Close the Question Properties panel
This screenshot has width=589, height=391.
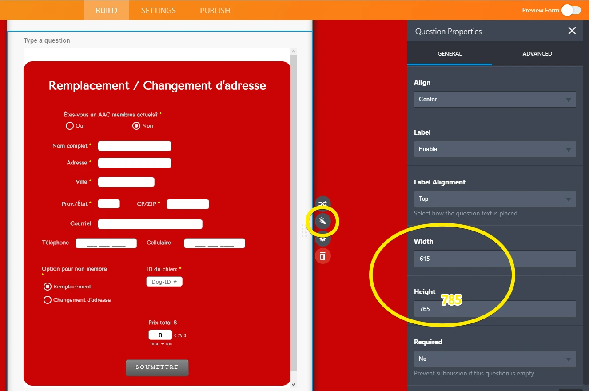click(572, 31)
